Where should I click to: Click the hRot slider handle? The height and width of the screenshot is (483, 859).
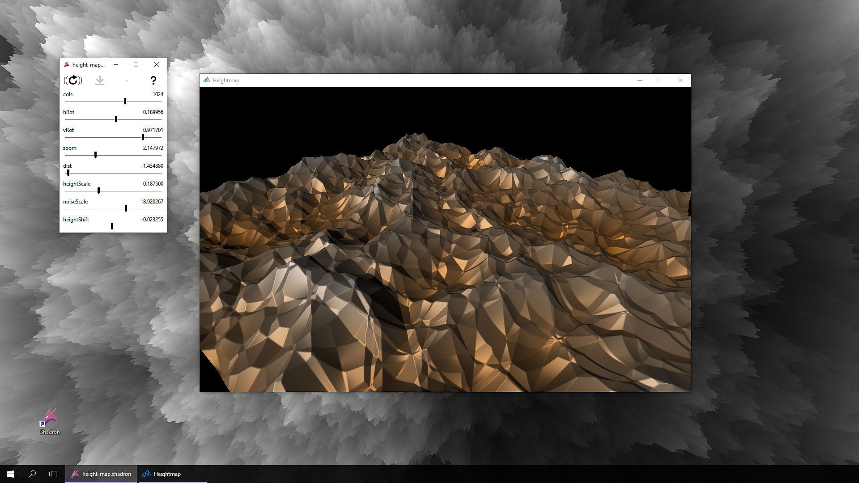click(116, 119)
